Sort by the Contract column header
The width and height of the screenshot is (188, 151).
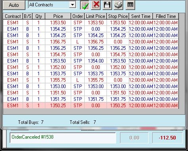[x=13, y=16]
